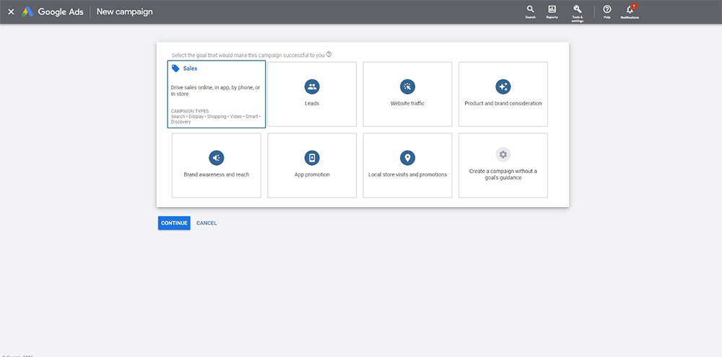The height and width of the screenshot is (357, 722).
Task: Click the App promotion phone icon
Action: click(312, 158)
